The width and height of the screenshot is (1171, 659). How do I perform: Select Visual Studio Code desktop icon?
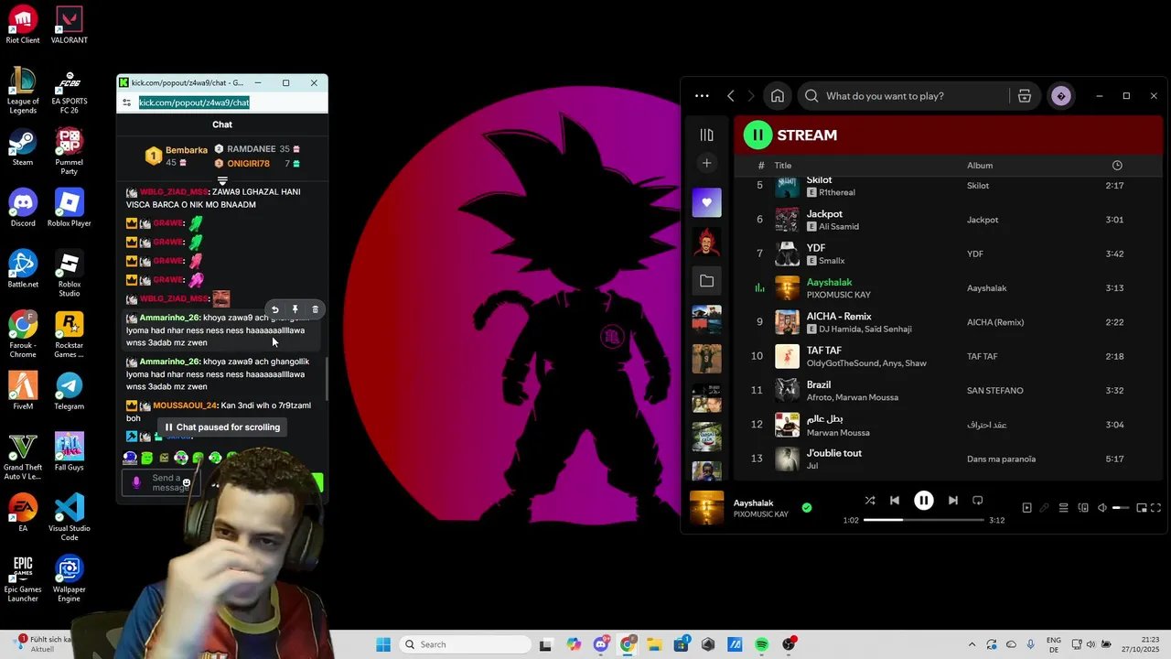(69, 517)
